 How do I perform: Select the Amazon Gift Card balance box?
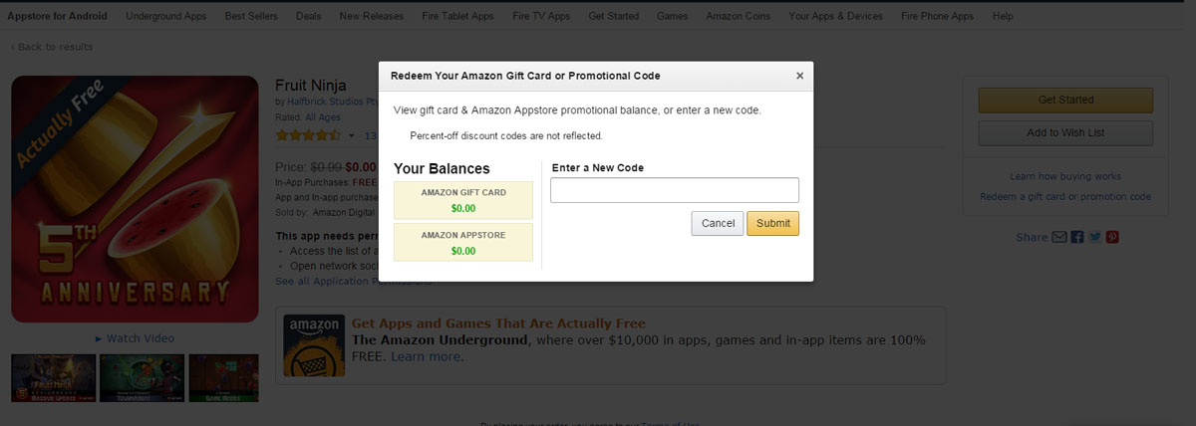pyautogui.click(x=463, y=200)
